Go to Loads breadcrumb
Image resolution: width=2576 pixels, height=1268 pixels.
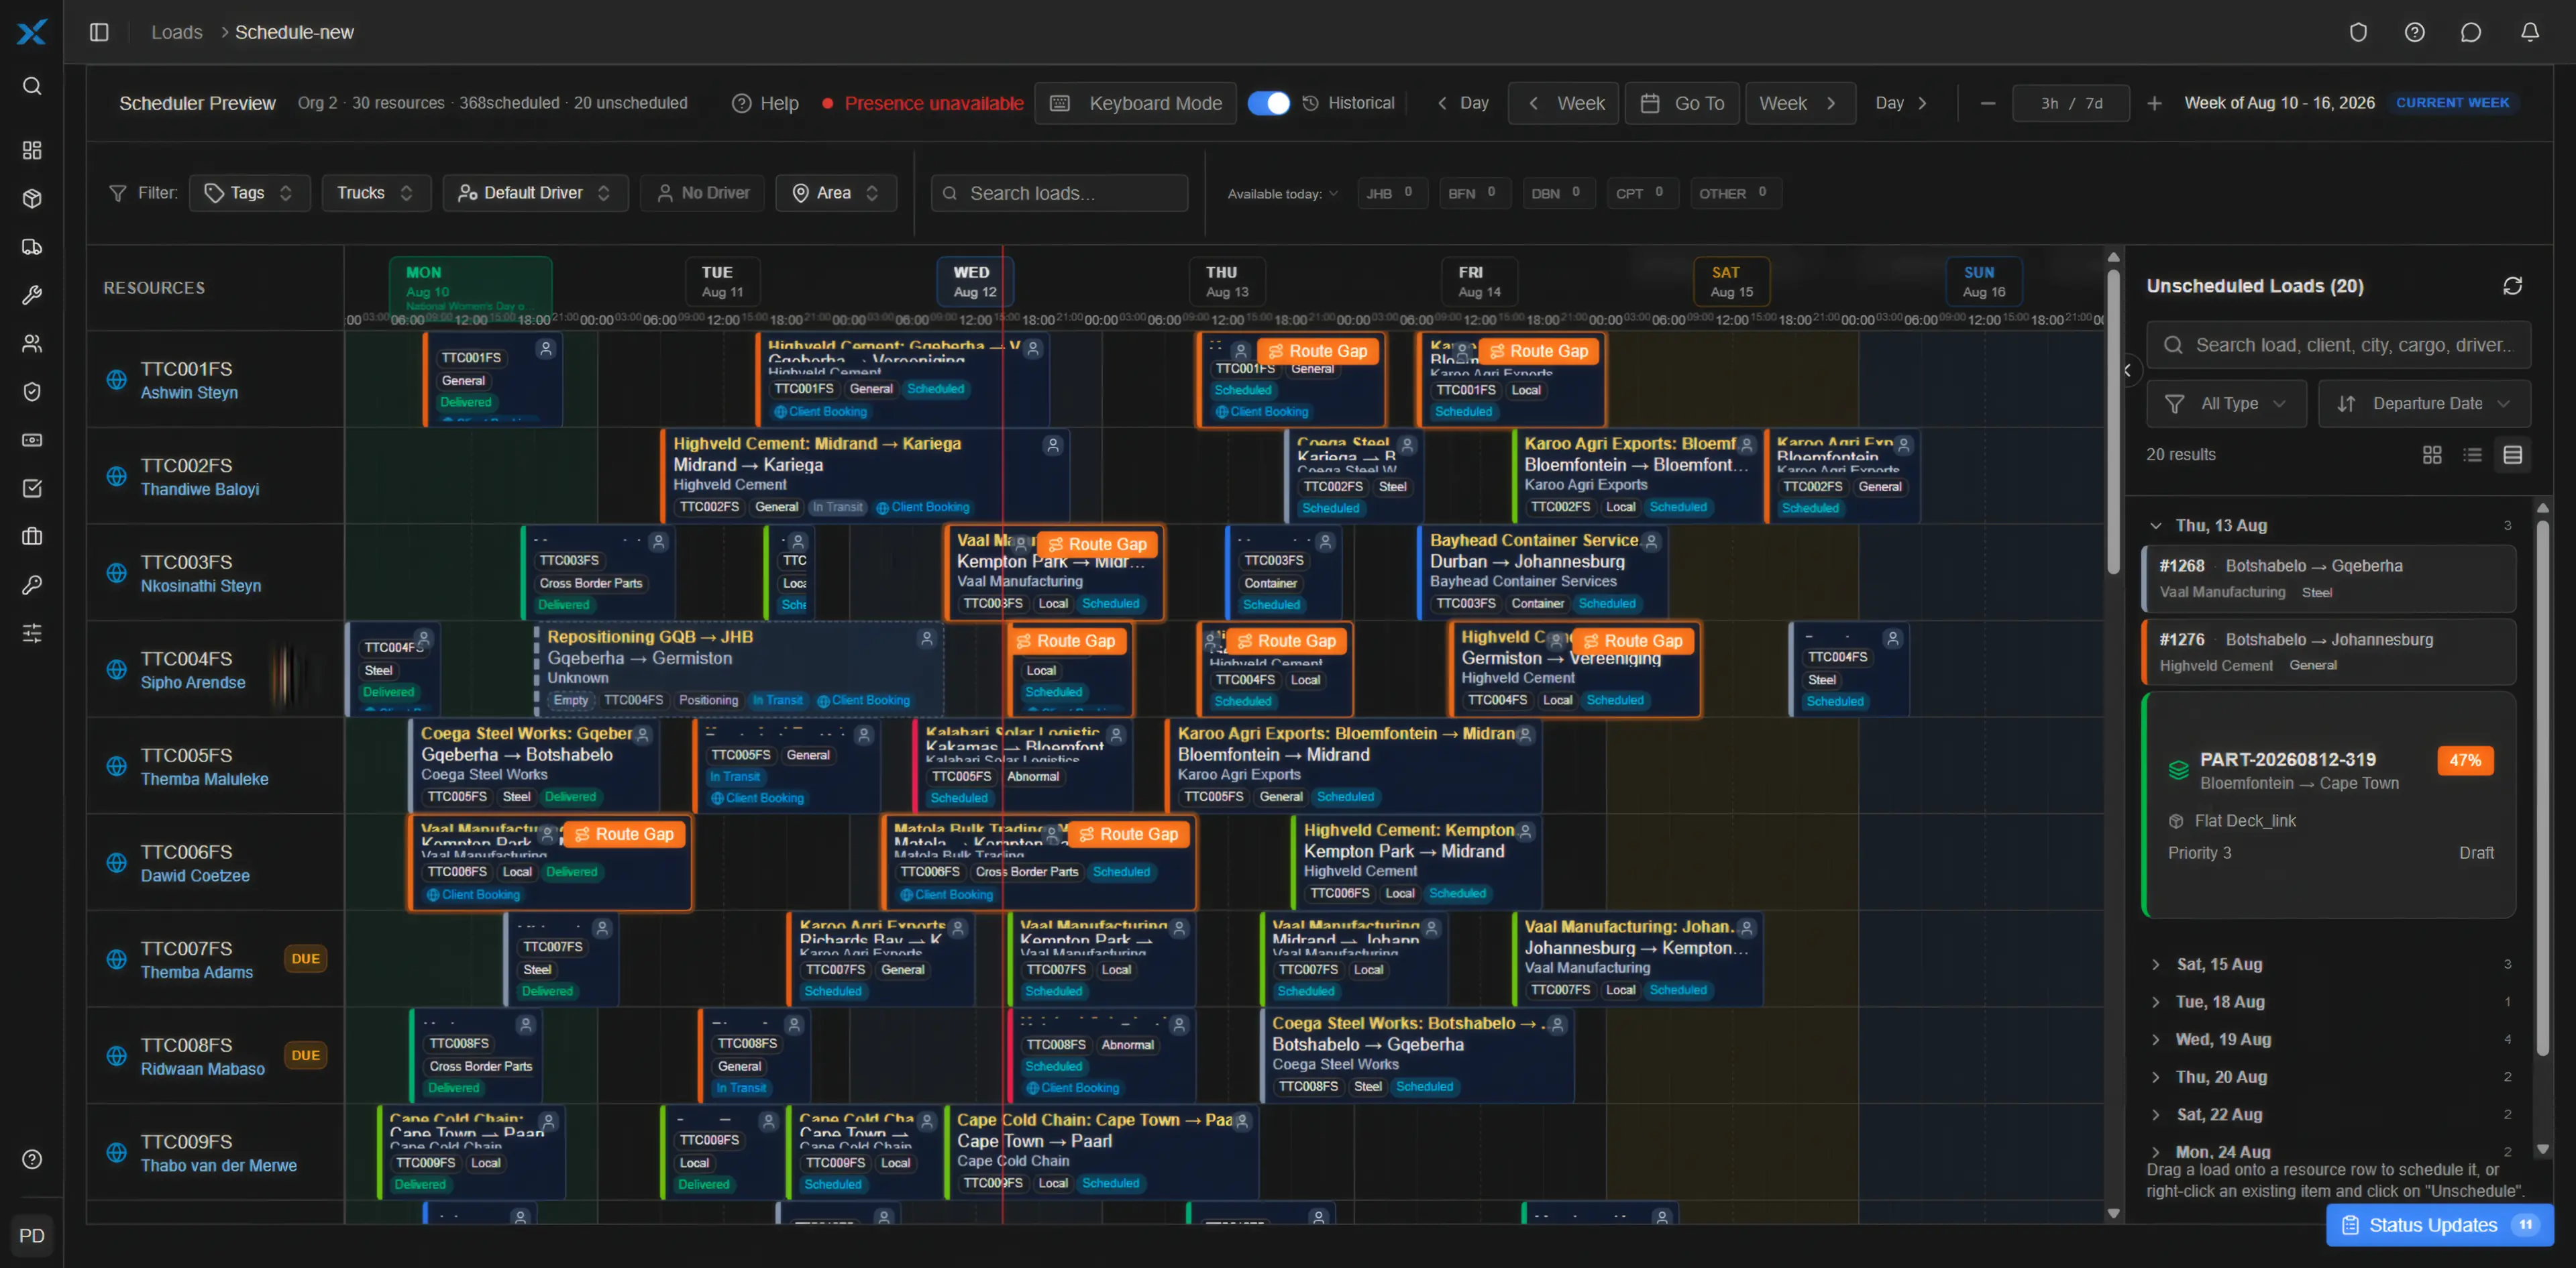coord(177,32)
